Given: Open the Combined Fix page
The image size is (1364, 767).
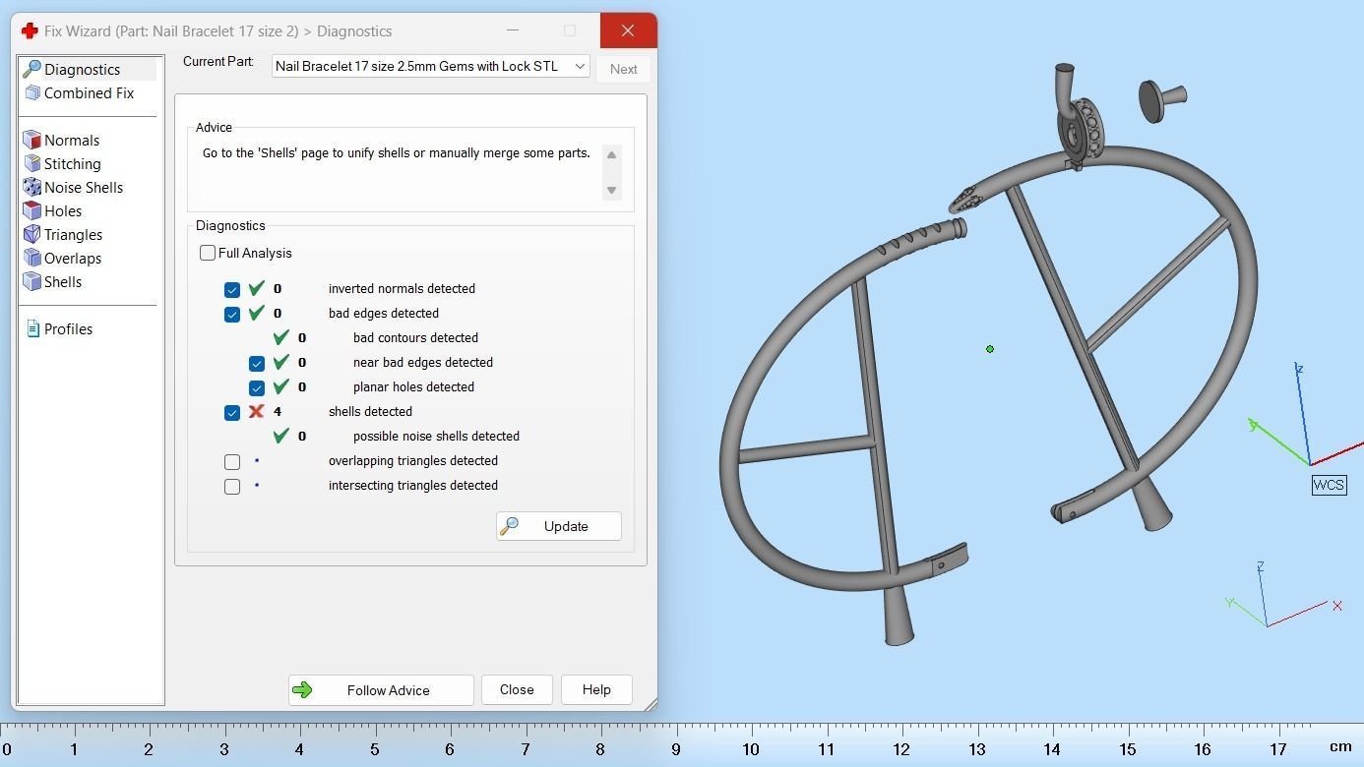Looking at the screenshot, I should pyautogui.click(x=89, y=92).
